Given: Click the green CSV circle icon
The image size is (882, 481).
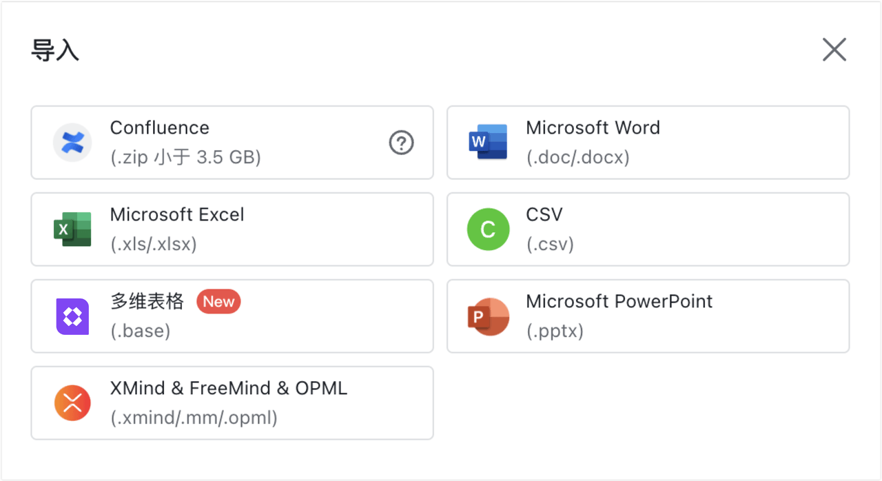Looking at the screenshot, I should coord(488,229).
